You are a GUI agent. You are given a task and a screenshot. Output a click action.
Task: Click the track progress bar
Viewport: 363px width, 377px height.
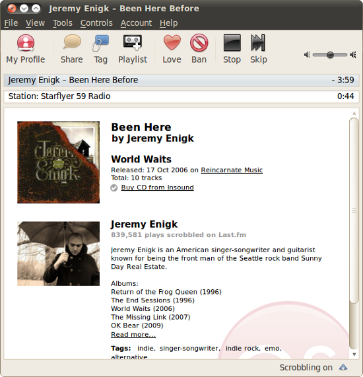(x=181, y=80)
